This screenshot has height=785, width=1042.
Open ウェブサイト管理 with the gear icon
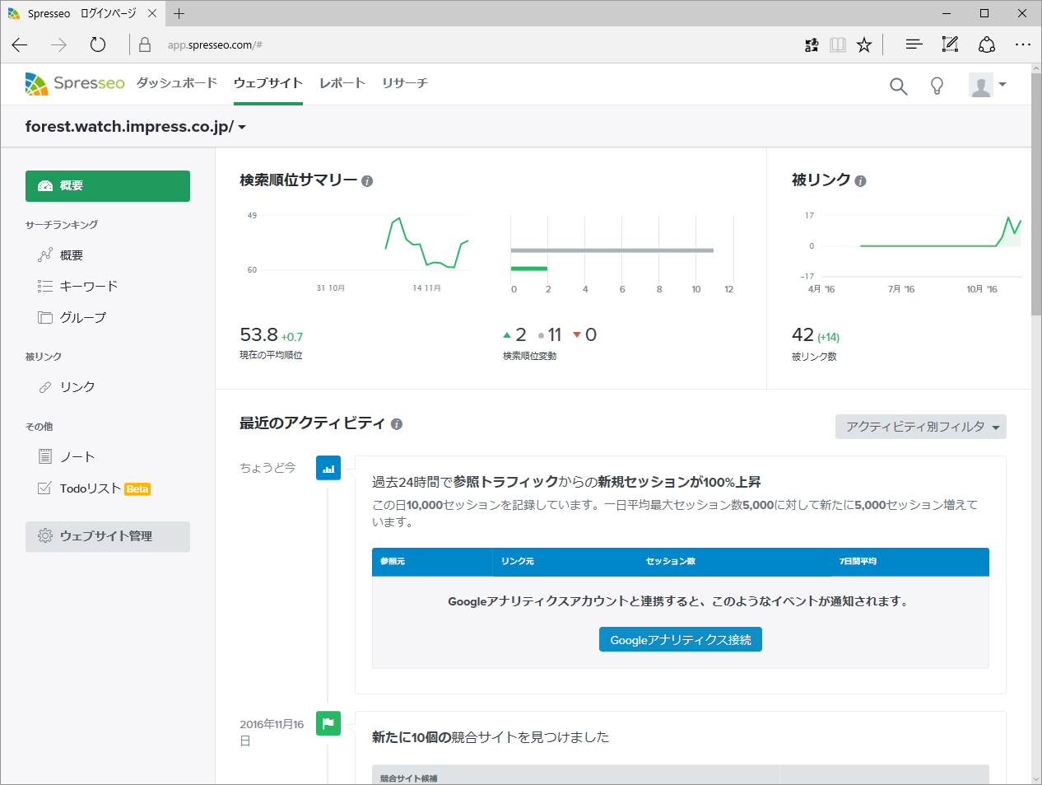point(107,536)
